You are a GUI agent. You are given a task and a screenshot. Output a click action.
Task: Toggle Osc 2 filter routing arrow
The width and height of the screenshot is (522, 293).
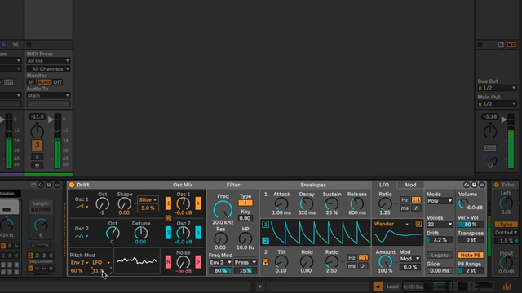(x=198, y=233)
